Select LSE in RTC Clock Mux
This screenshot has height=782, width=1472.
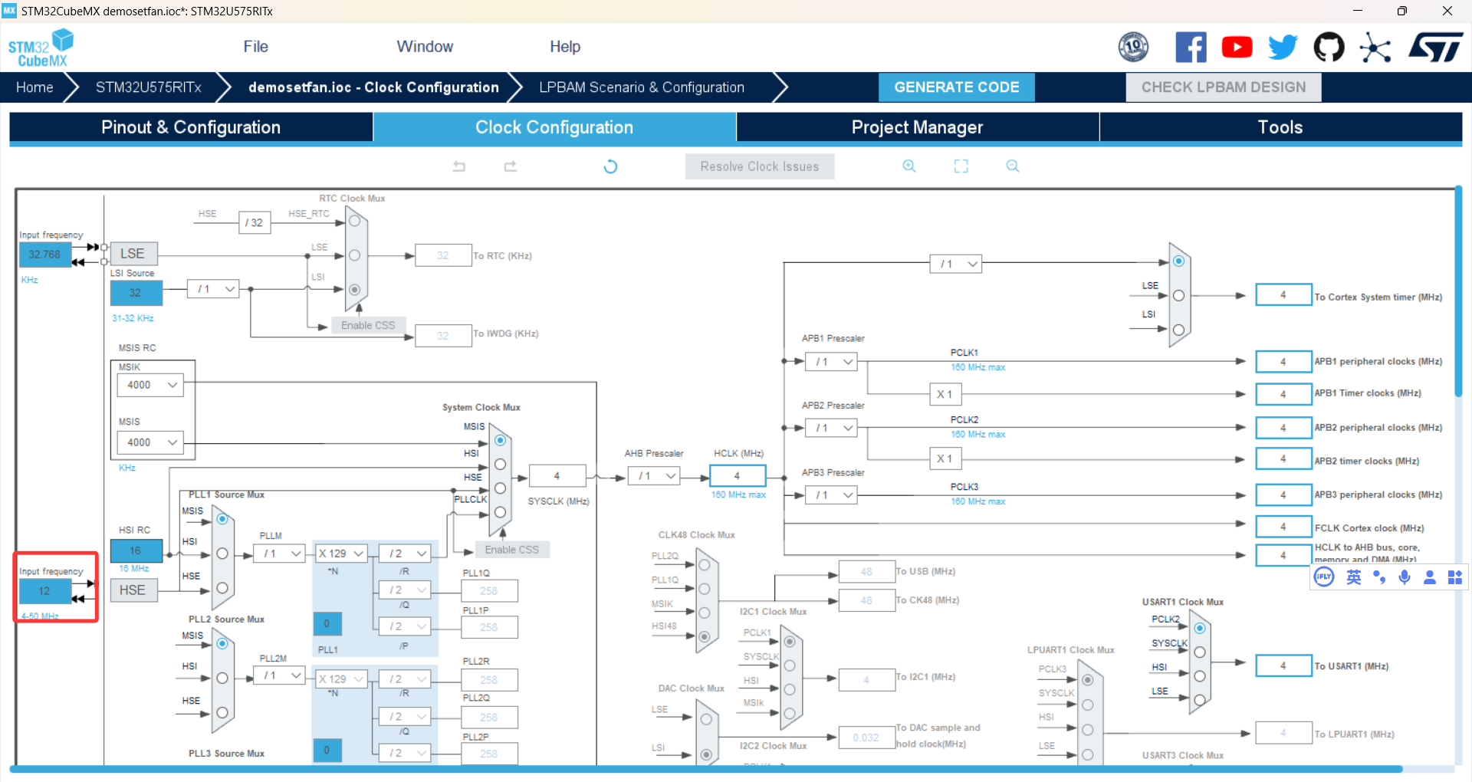pos(354,255)
